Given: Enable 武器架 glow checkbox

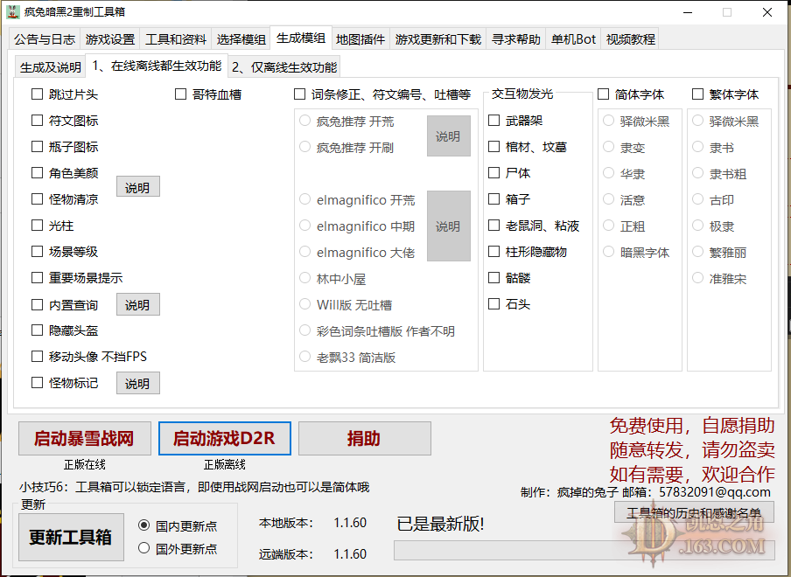Looking at the screenshot, I should pos(493,121).
